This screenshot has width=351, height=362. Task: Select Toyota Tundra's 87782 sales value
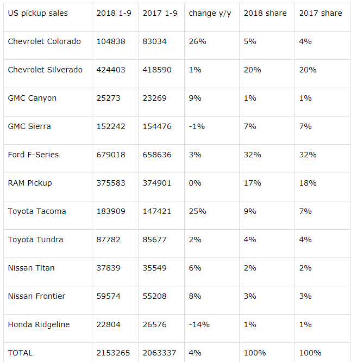pyautogui.click(x=108, y=240)
